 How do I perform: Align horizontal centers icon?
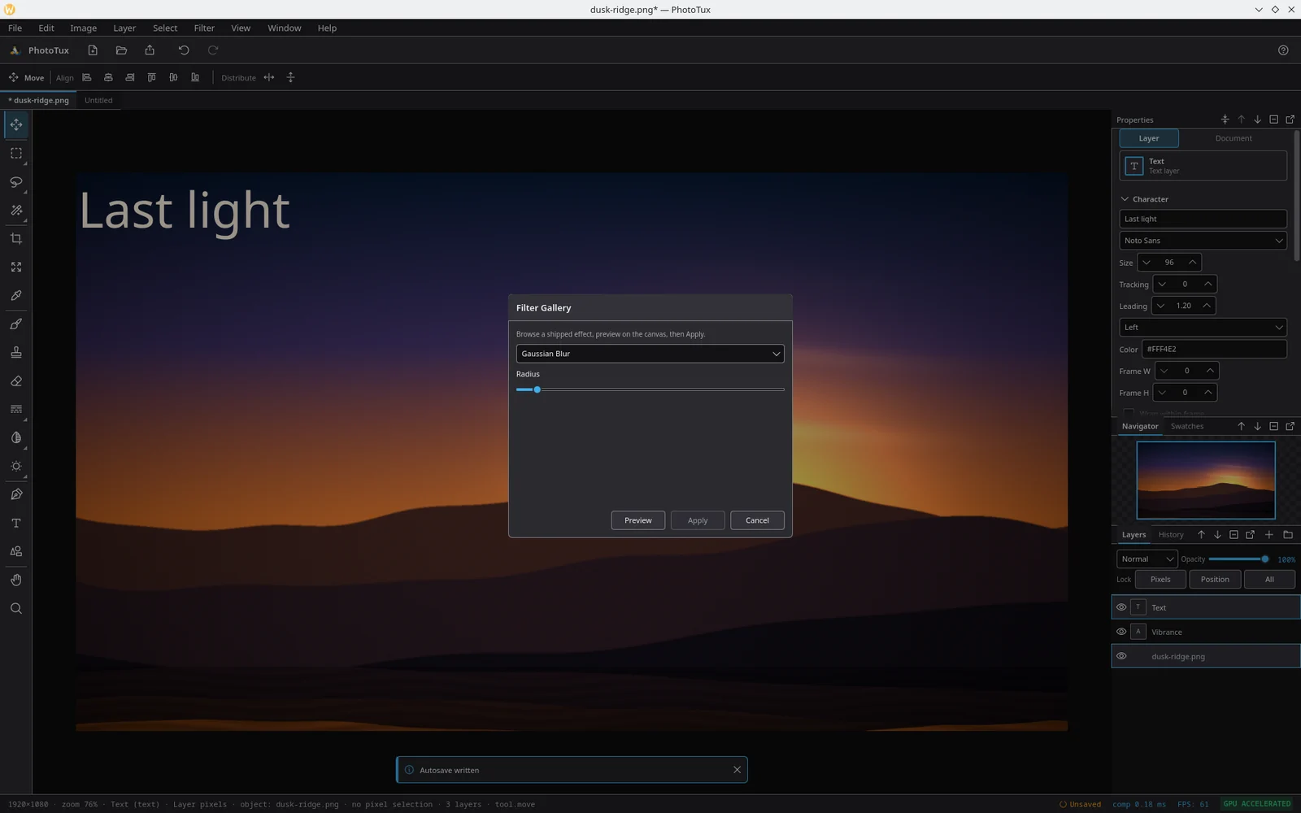point(108,78)
